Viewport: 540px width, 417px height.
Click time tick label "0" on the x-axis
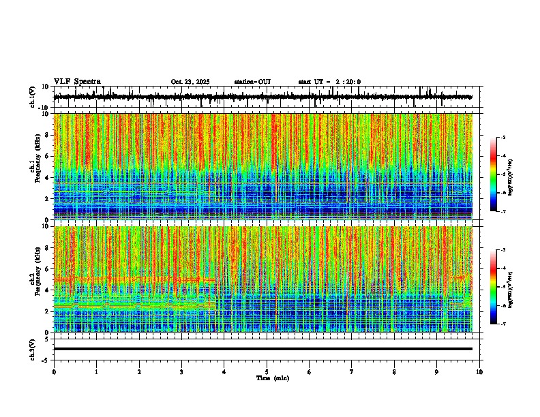(54, 372)
